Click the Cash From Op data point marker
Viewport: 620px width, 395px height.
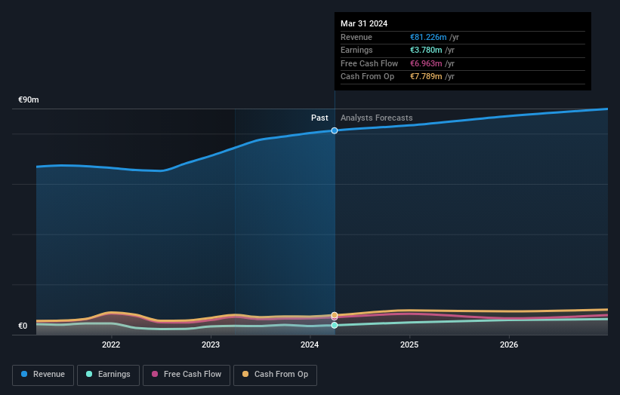pyautogui.click(x=335, y=315)
